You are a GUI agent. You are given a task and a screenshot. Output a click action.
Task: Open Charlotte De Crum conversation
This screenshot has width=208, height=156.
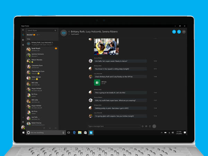(42, 72)
